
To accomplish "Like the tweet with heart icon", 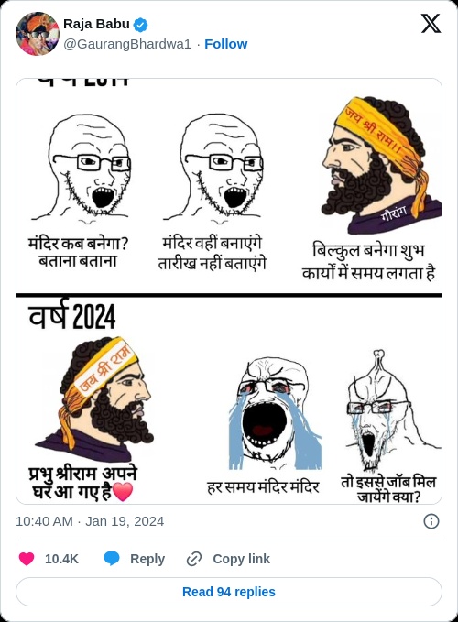I will (x=27, y=559).
